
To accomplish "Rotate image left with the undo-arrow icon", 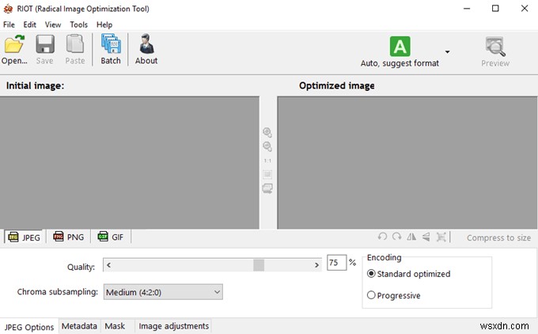I will pos(382,237).
